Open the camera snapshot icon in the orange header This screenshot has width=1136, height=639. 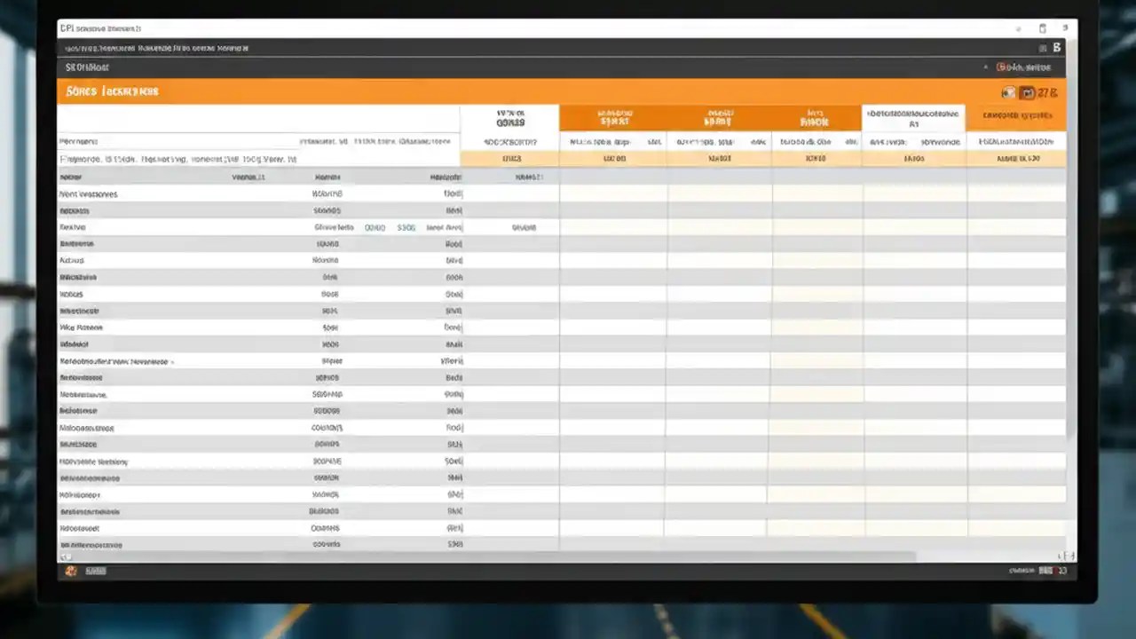1008,92
